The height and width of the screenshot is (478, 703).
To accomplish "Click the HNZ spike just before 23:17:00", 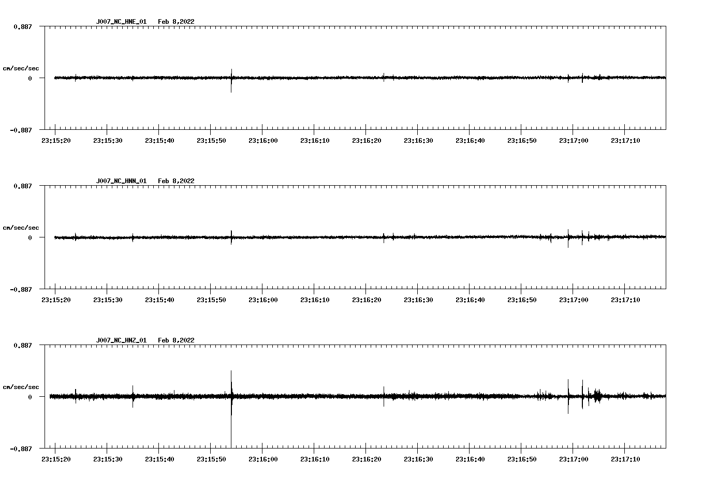I will click(568, 396).
